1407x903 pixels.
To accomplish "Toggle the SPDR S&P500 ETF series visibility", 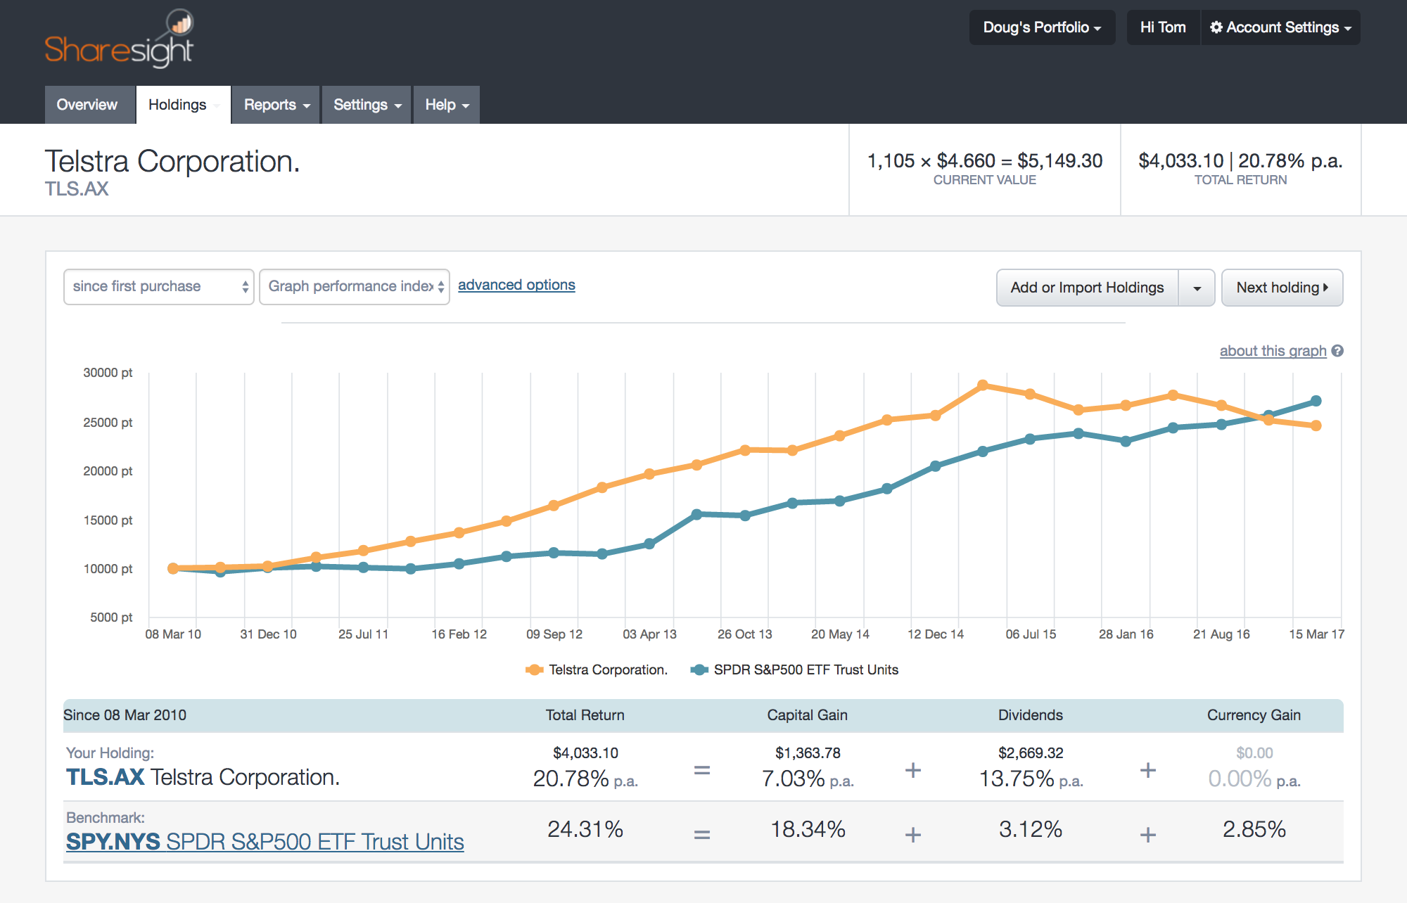I will click(806, 670).
